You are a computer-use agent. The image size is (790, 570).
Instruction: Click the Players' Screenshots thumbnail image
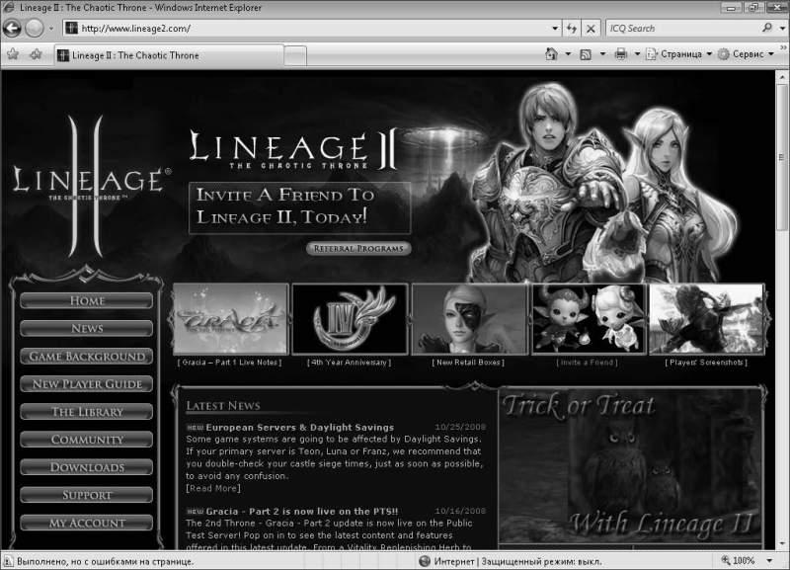point(707,318)
